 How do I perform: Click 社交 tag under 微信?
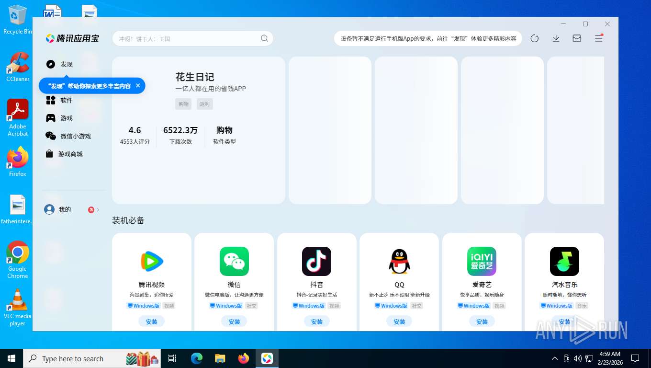pos(252,306)
